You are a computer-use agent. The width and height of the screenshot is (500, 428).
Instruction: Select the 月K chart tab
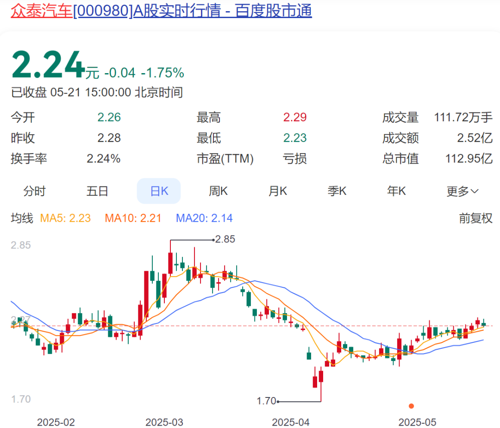[x=278, y=191]
